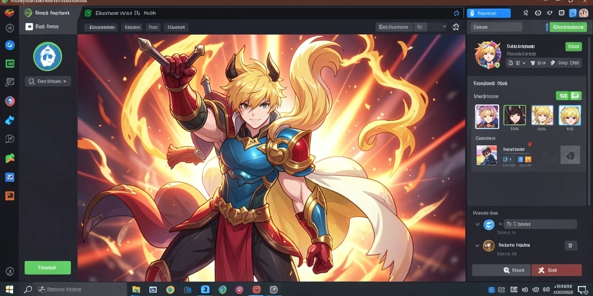
Task: Click the red X button at panel bottom
Action: click(x=557, y=271)
